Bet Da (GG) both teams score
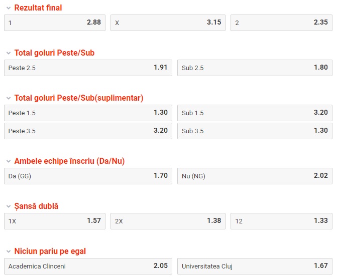Image resolution: width=338 pixels, height=279 pixels. 88,176
